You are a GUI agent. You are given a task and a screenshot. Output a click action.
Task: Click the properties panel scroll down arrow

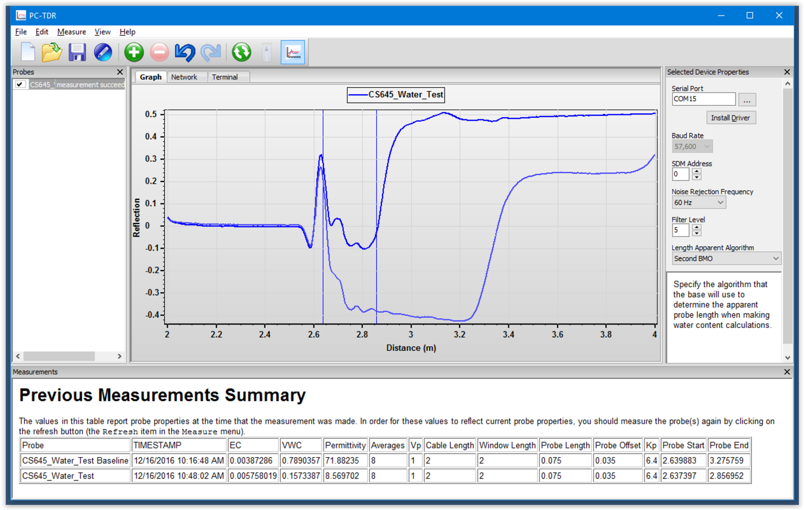(x=787, y=357)
